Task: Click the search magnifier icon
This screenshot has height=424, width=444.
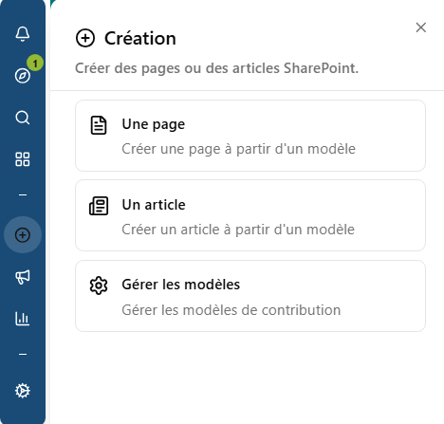Action: tap(23, 118)
